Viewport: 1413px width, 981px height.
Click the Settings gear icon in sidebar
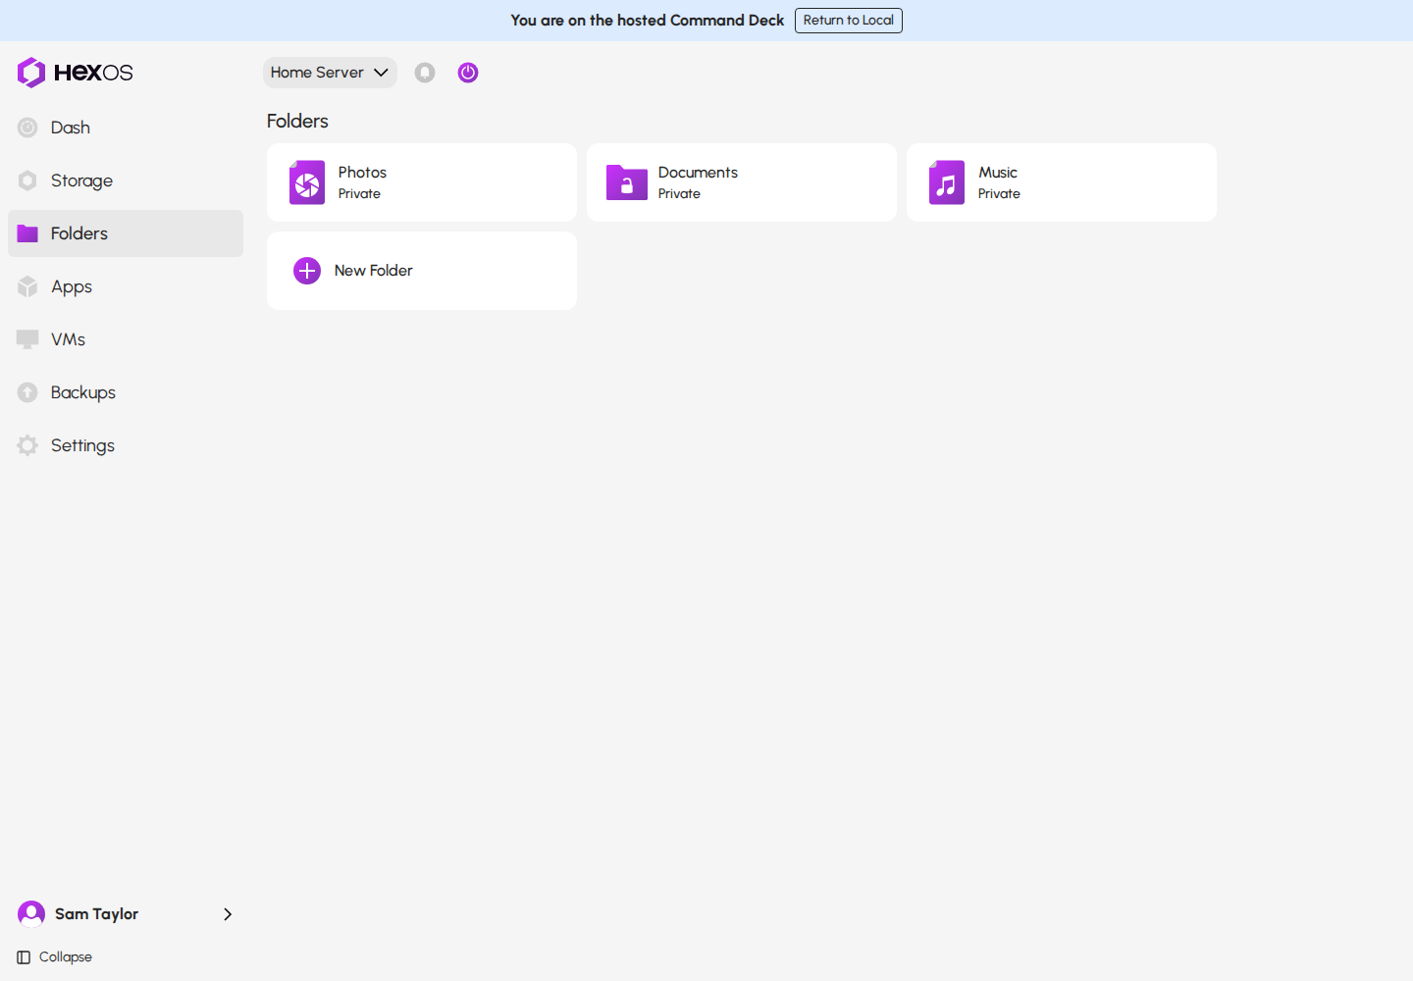(27, 445)
